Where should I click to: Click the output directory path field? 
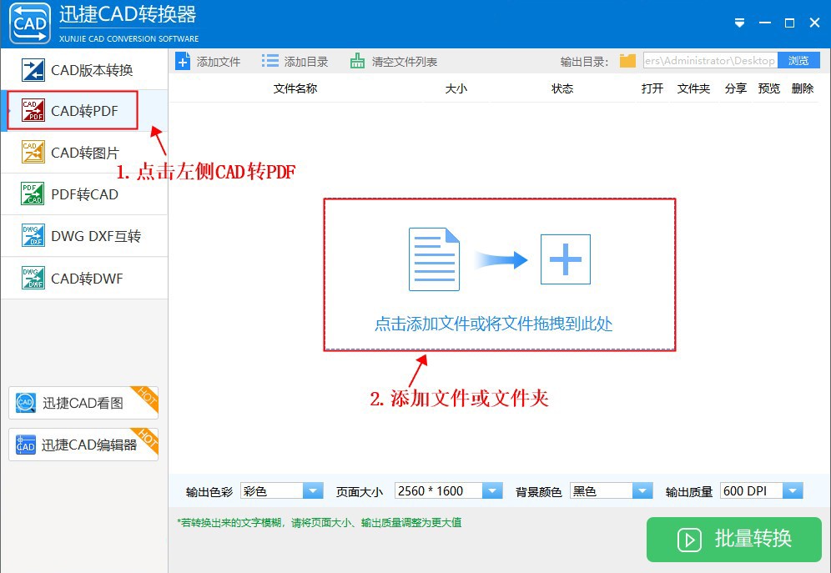(x=709, y=60)
